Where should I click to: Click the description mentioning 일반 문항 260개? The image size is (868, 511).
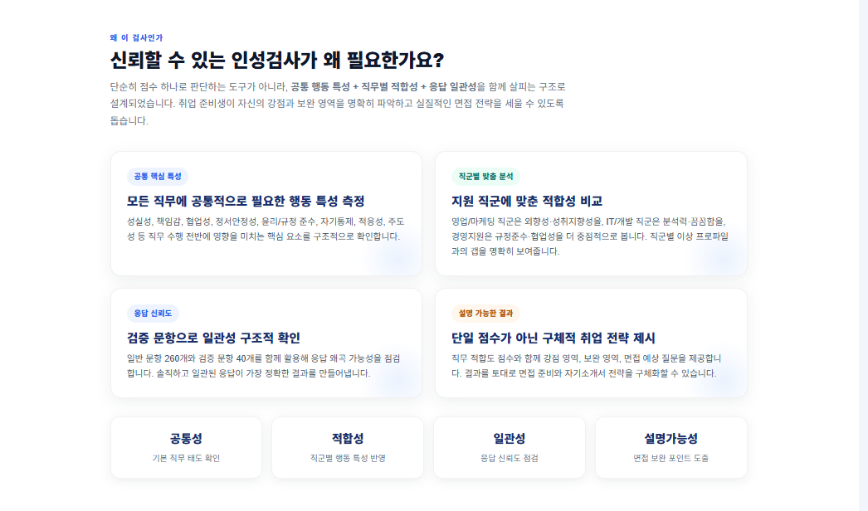click(x=262, y=366)
